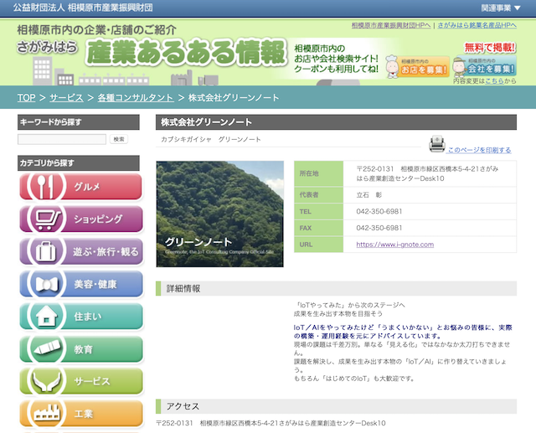Click the 検索 search button

click(x=119, y=139)
